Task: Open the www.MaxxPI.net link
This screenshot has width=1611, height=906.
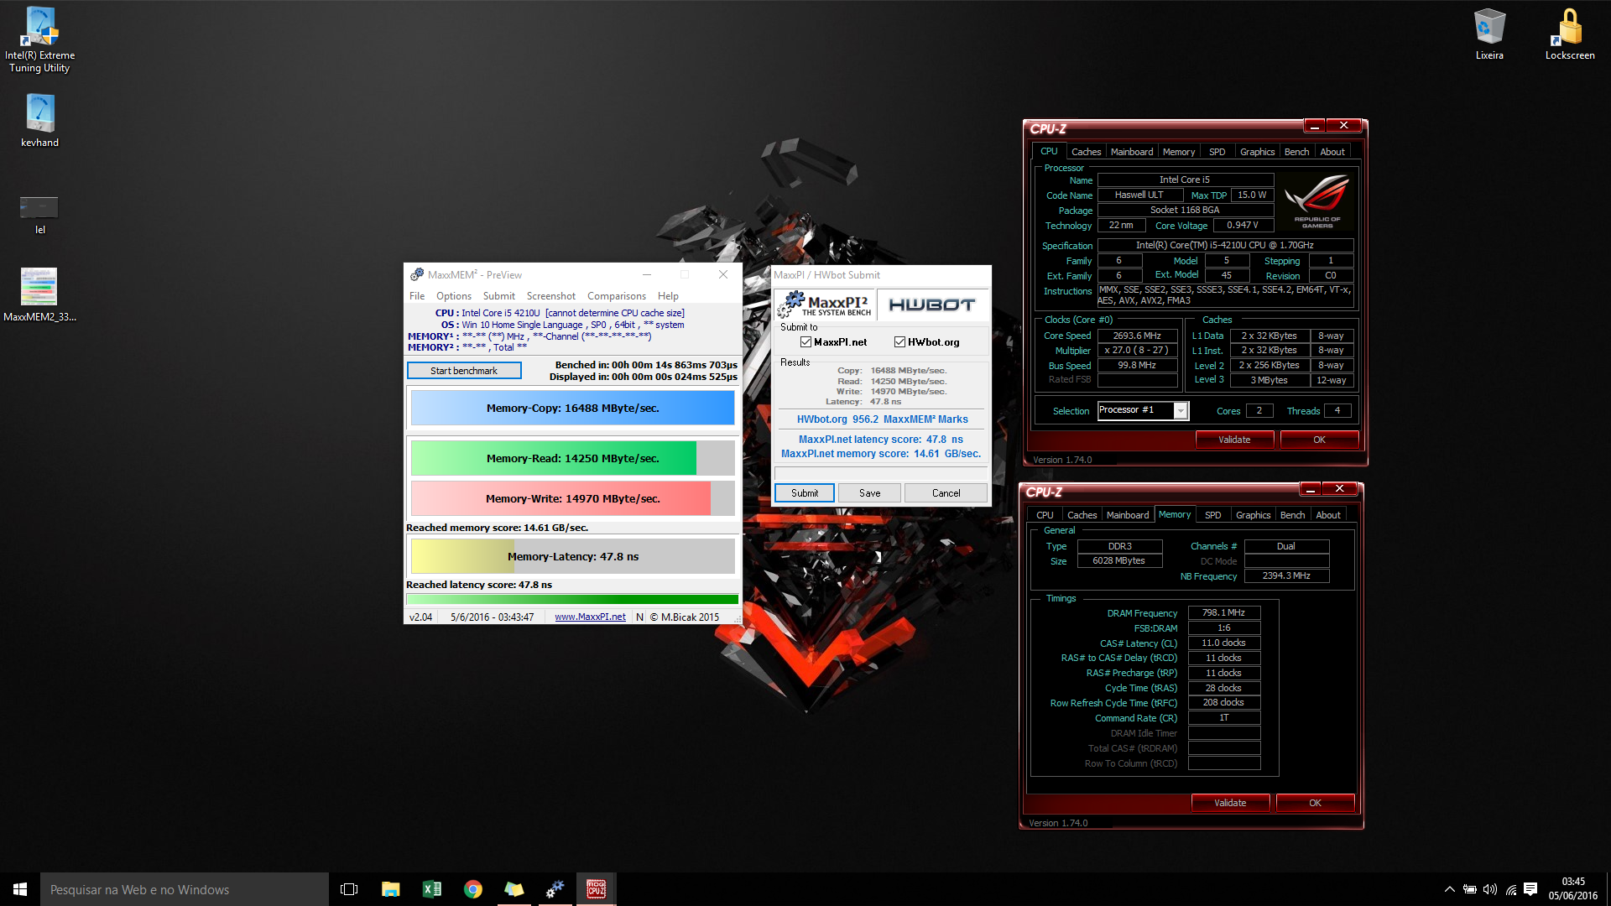Action: coord(590,617)
